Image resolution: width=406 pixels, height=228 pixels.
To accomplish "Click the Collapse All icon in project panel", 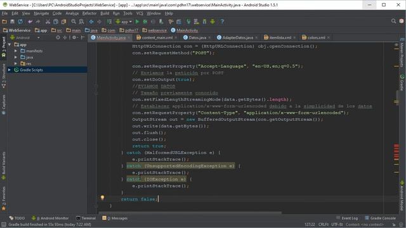I will click(x=65, y=38).
